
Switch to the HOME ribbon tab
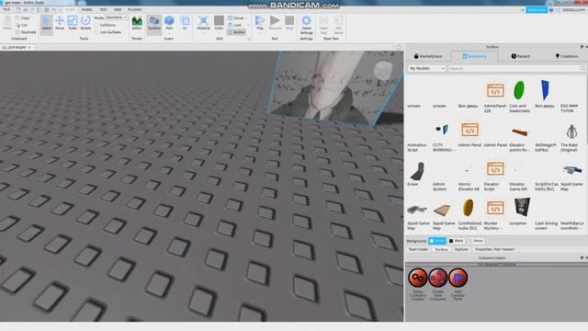tap(70, 9)
